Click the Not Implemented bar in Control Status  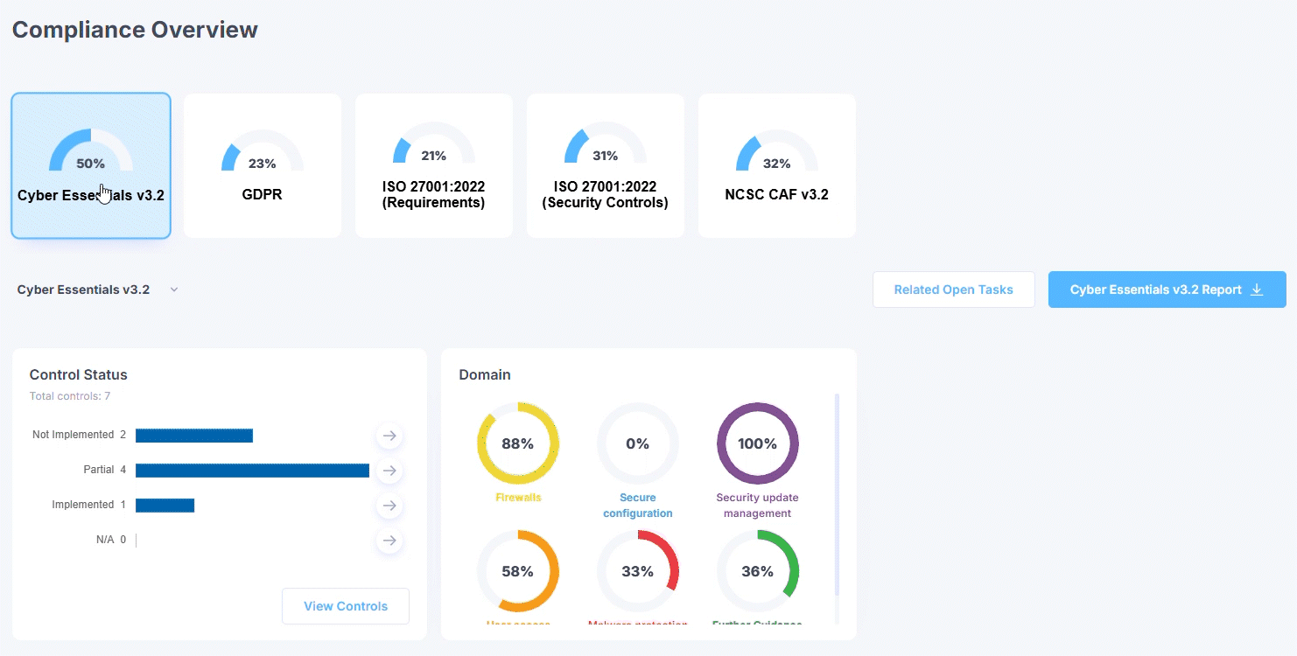(x=194, y=435)
